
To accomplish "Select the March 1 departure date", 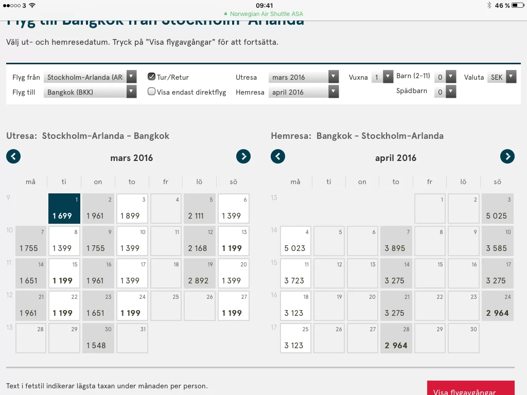I will coord(64,208).
